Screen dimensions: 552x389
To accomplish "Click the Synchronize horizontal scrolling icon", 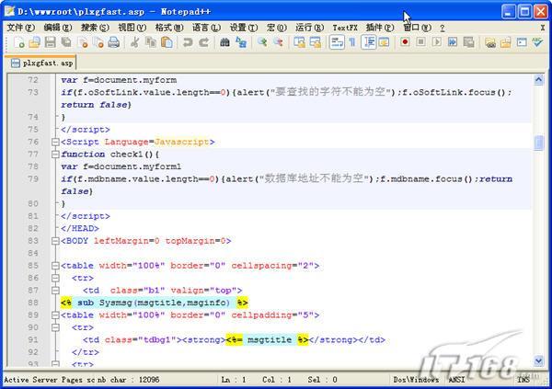I will 315,42.
